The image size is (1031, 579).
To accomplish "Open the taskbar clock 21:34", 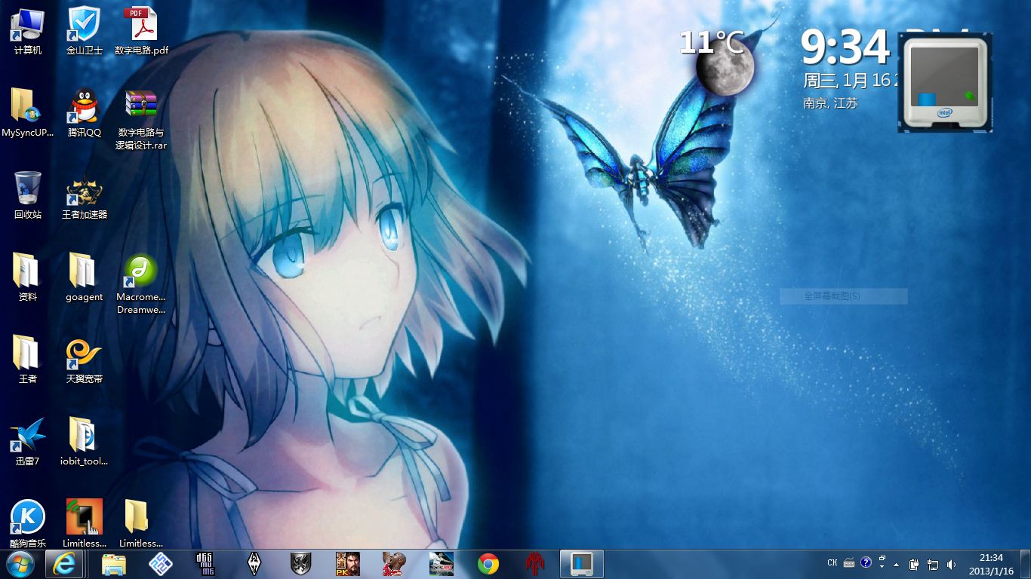I will pos(991,564).
